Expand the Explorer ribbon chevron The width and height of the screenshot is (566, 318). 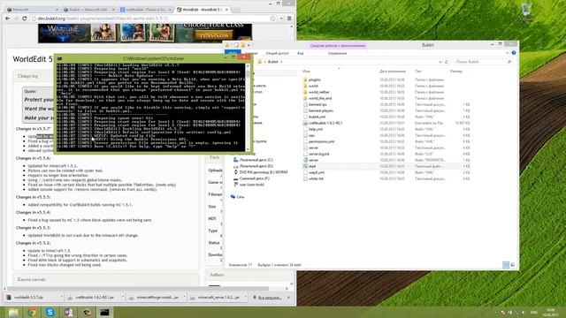(508, 53)
